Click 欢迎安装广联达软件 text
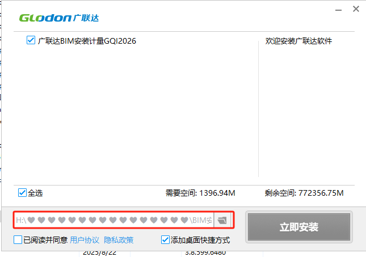 (x=298, y=41)
